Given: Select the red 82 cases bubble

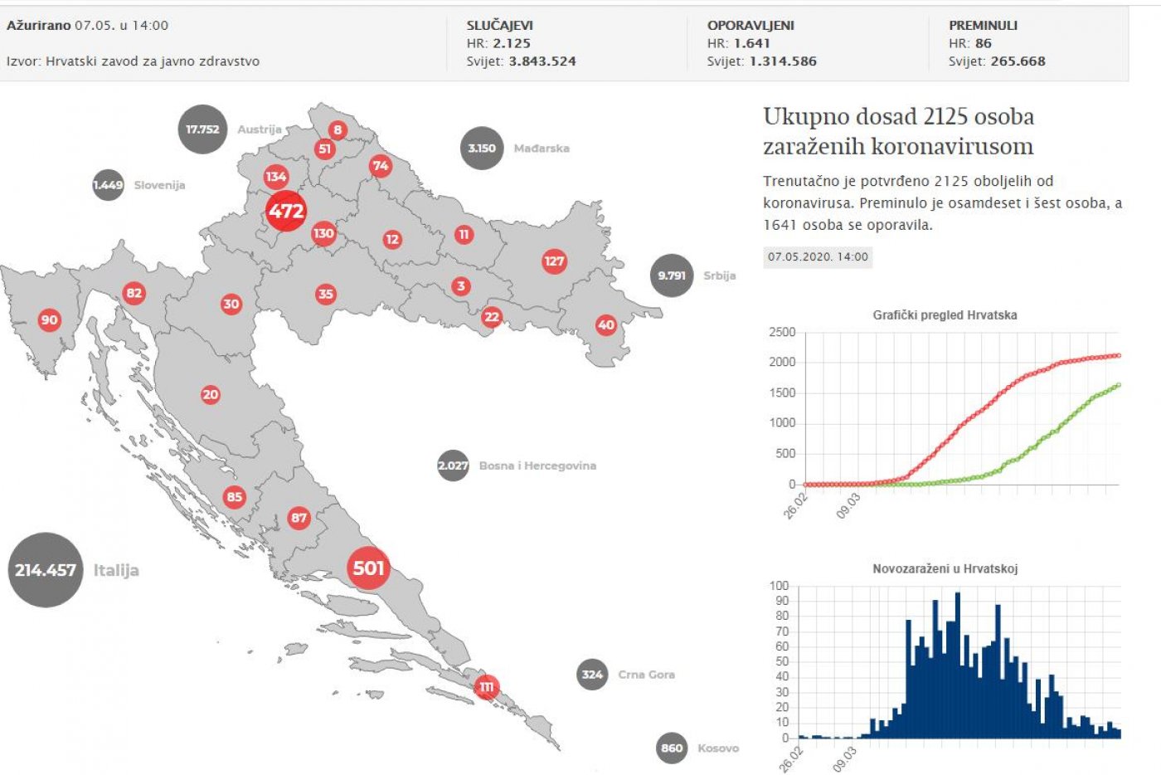Looking at the screenshot, I should 134,293.
